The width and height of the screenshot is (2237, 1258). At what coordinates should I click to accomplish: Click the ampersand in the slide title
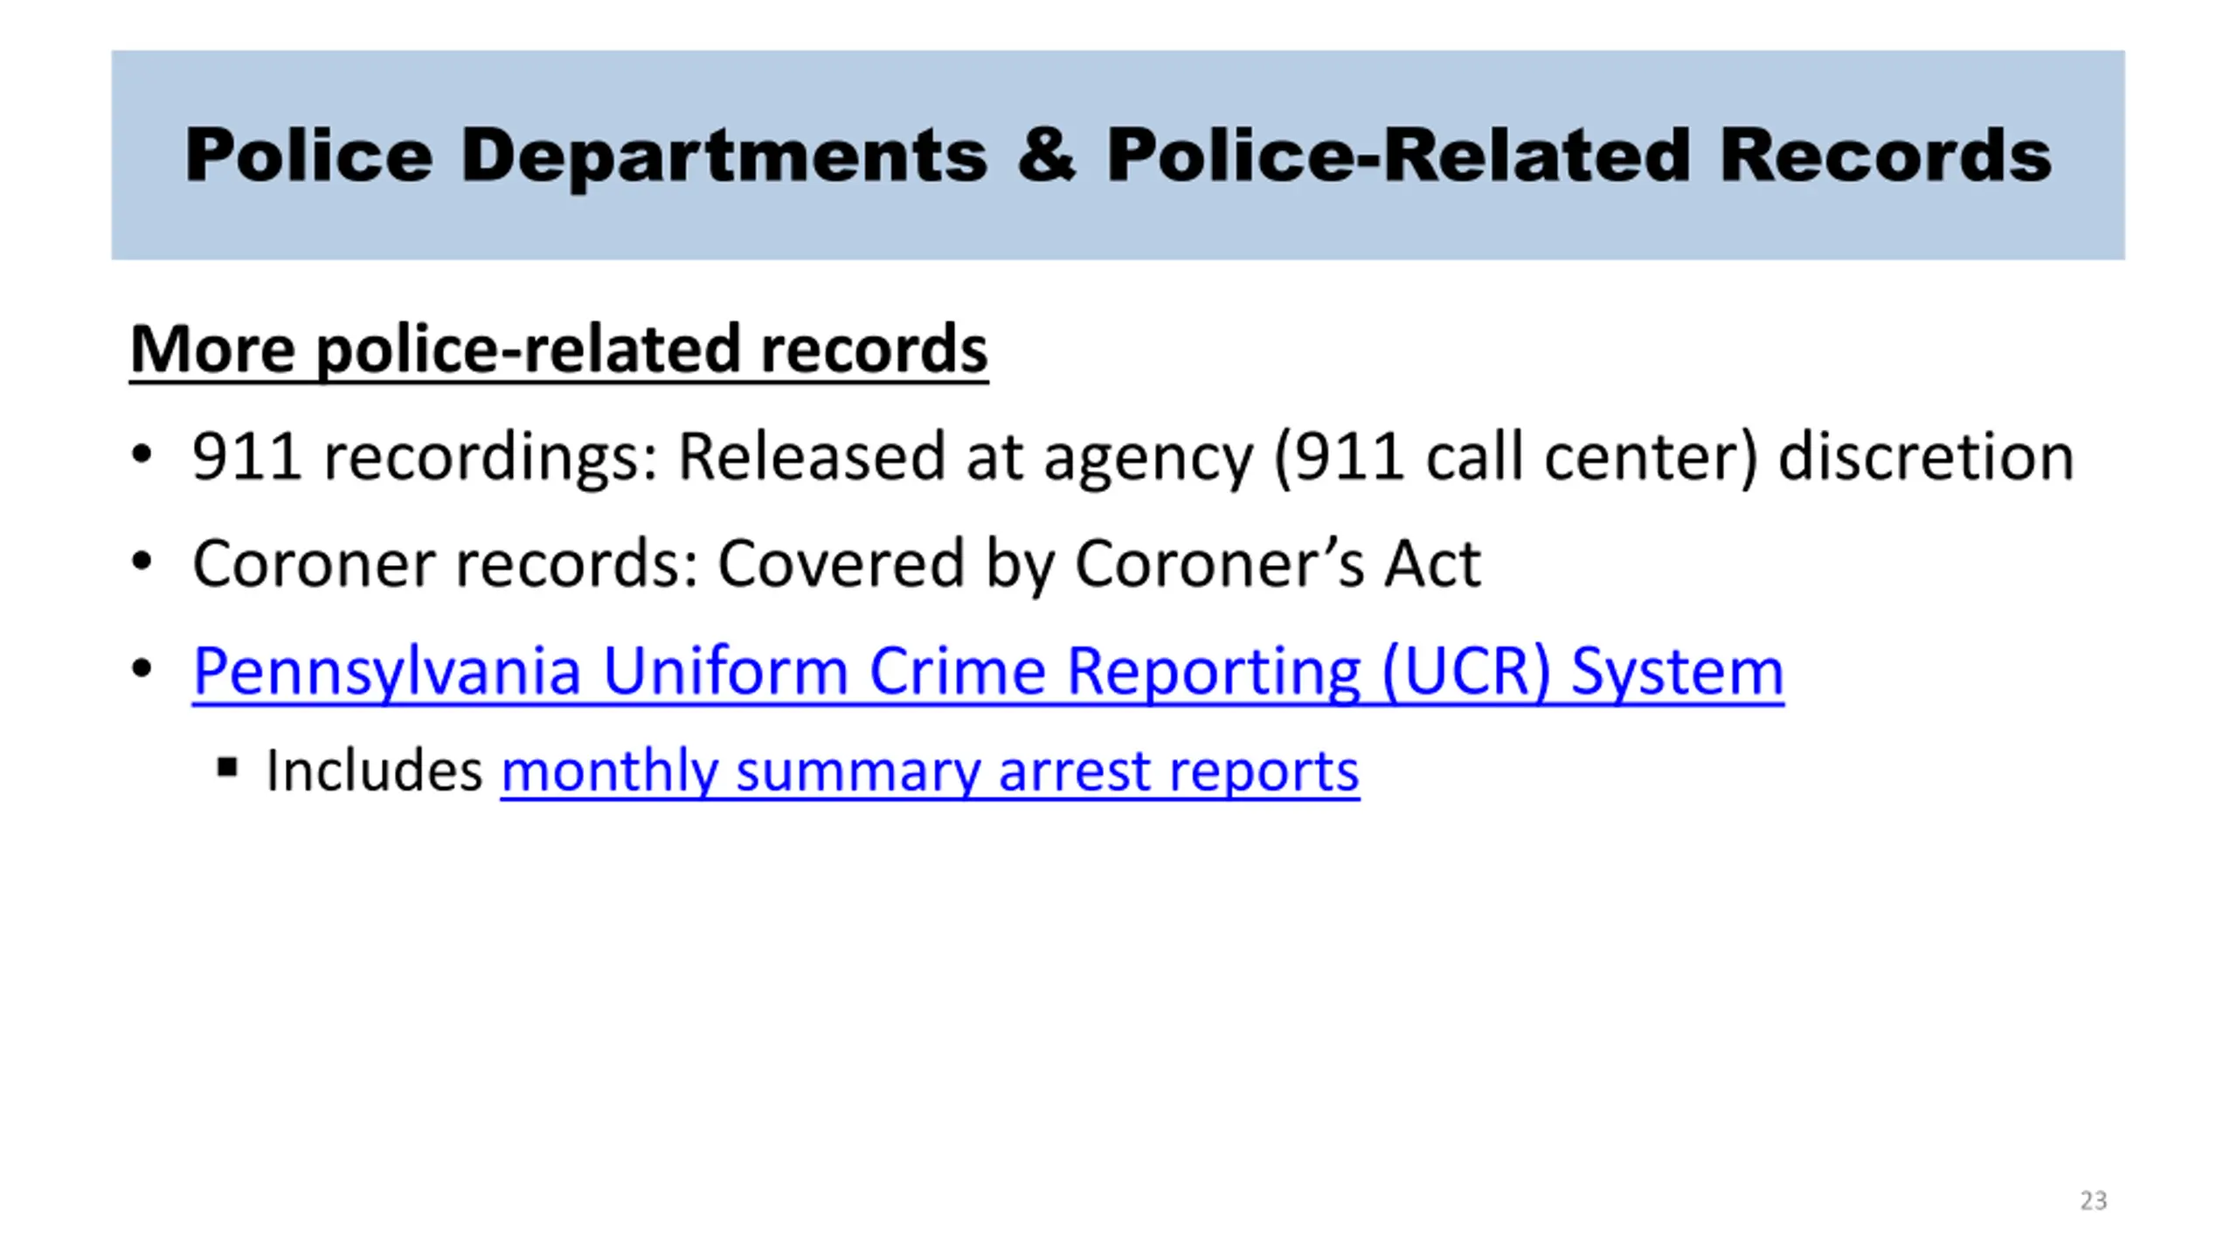coord(1046,154)
